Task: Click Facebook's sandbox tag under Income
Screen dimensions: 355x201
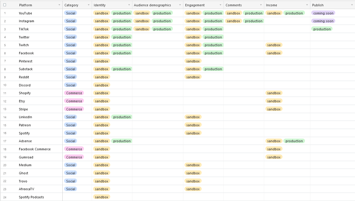Action: pos(274,53)
